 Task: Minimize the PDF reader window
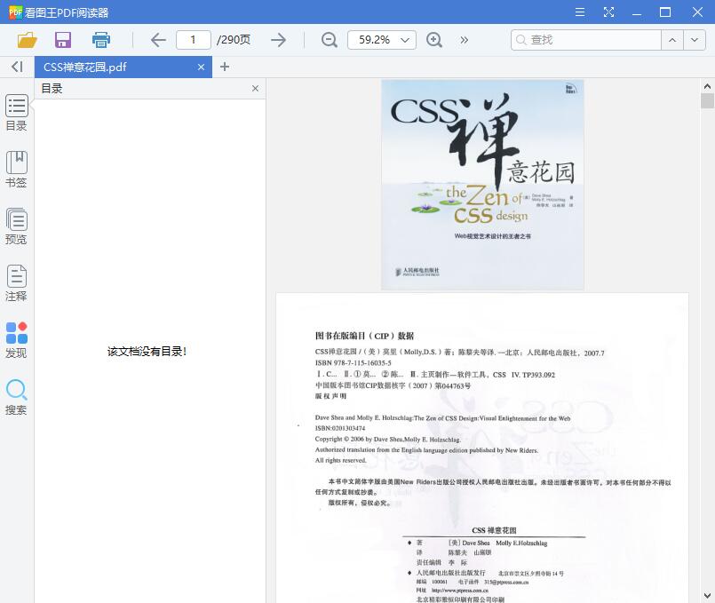[x=637, y=12]
